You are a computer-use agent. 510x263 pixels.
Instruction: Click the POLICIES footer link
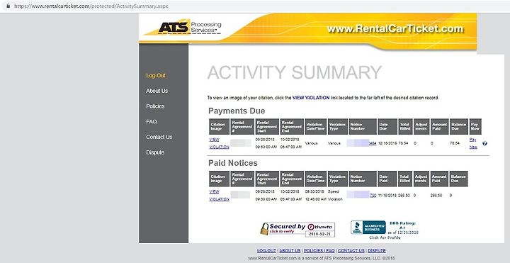[314, 251]
